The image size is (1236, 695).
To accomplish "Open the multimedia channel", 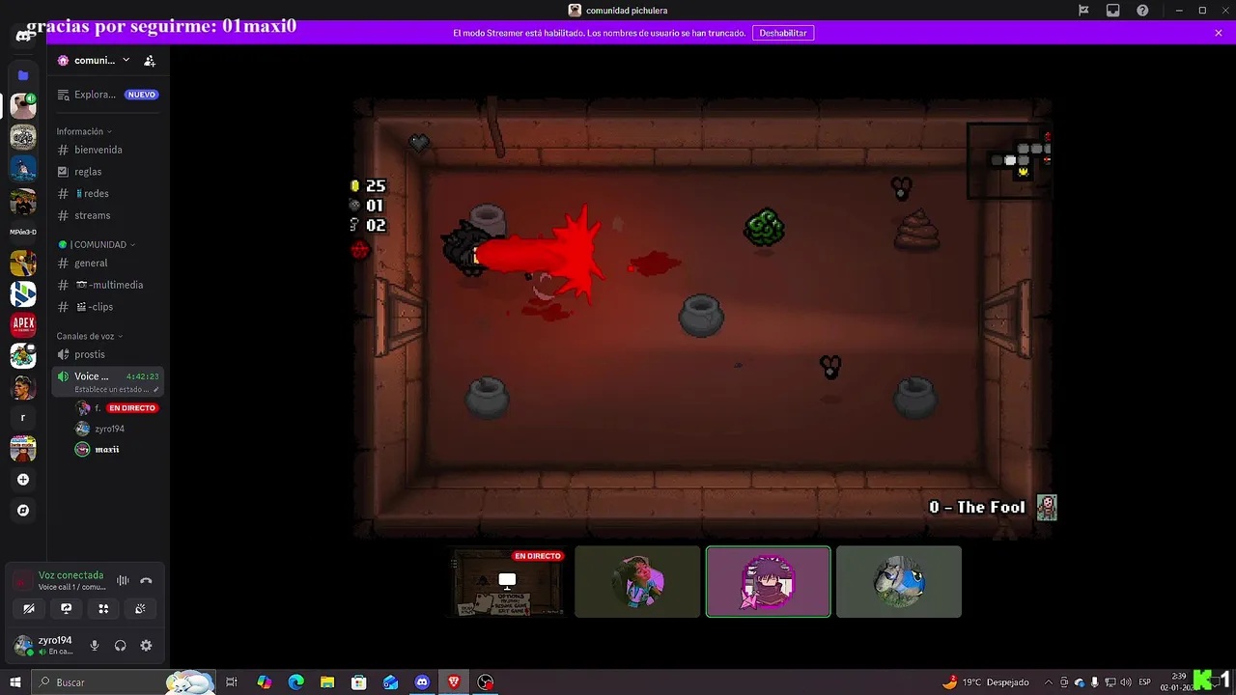I will 107,285.
